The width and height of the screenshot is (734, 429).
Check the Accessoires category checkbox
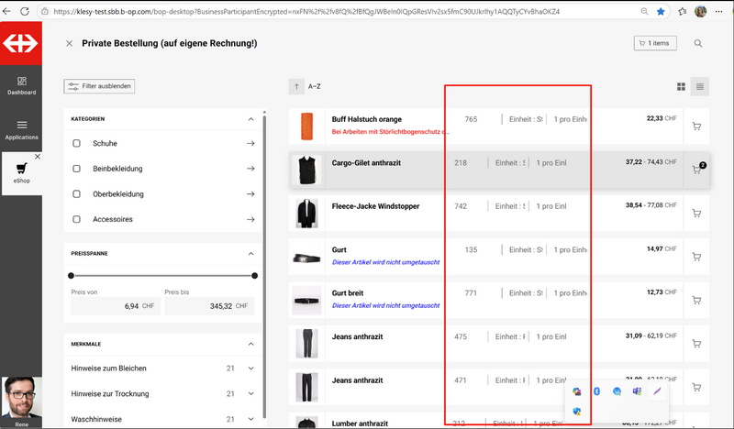[77, 219]
